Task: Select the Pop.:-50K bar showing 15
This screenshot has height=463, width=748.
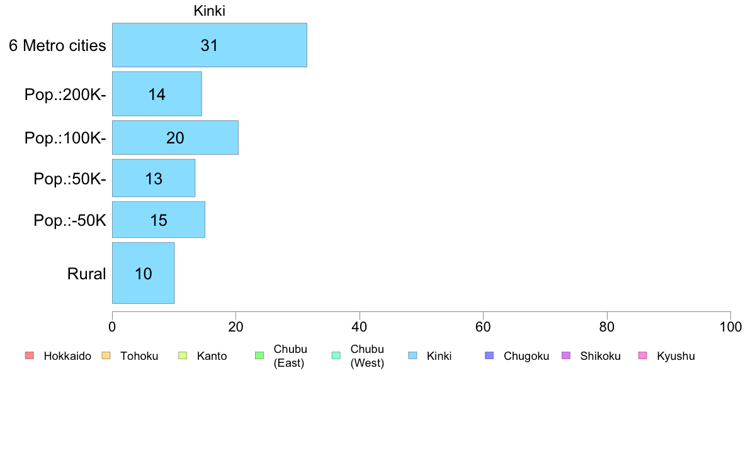Action: pos(159,220)
